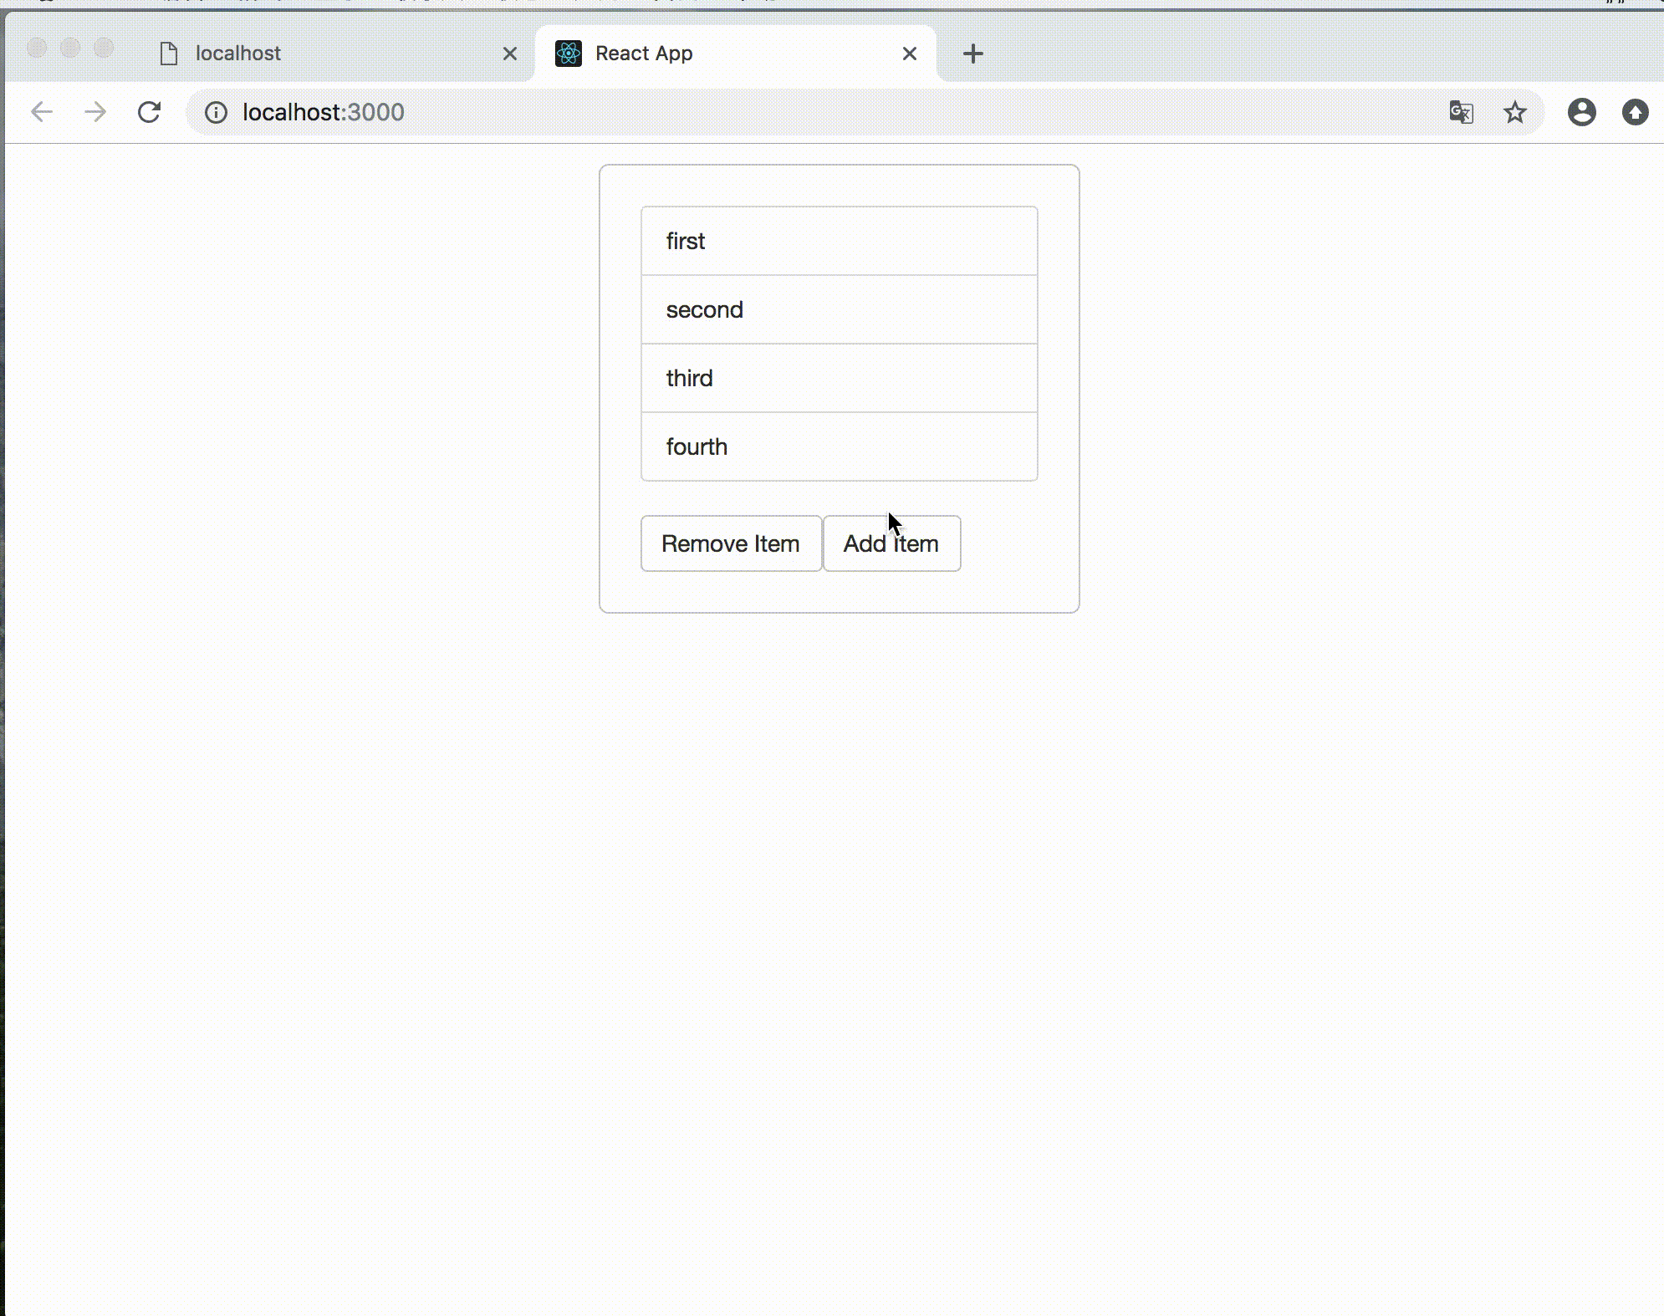Open a new tab with the plus button
The width and height of the screenshot is (1664, 1316).
point(972,54)
